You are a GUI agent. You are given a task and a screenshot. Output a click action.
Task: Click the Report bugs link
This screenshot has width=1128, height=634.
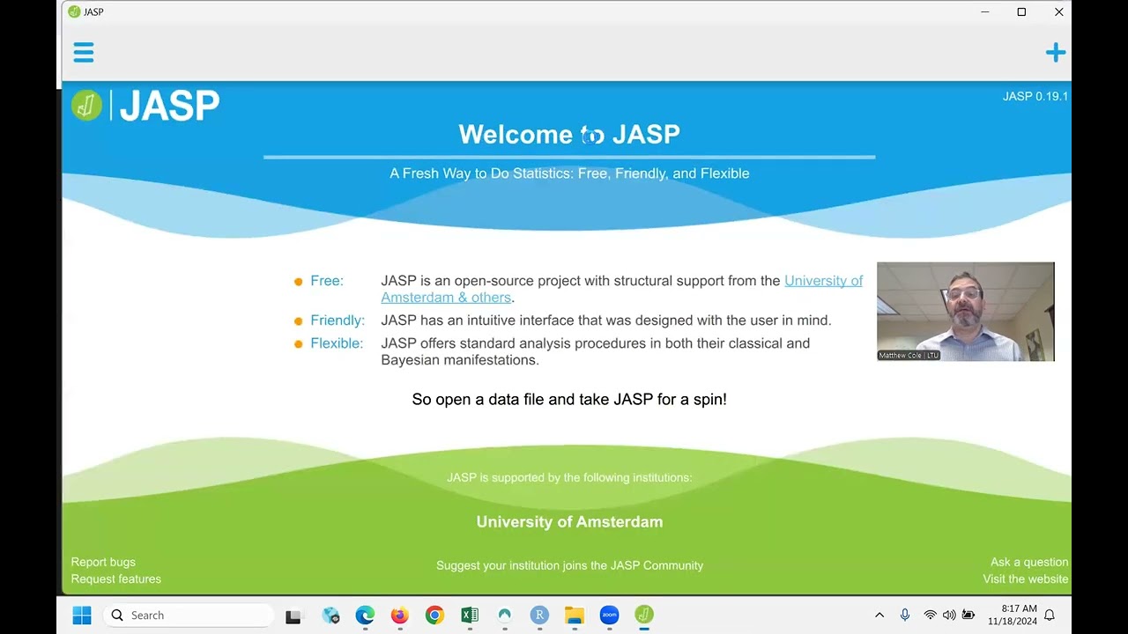[x=103, y=562]
